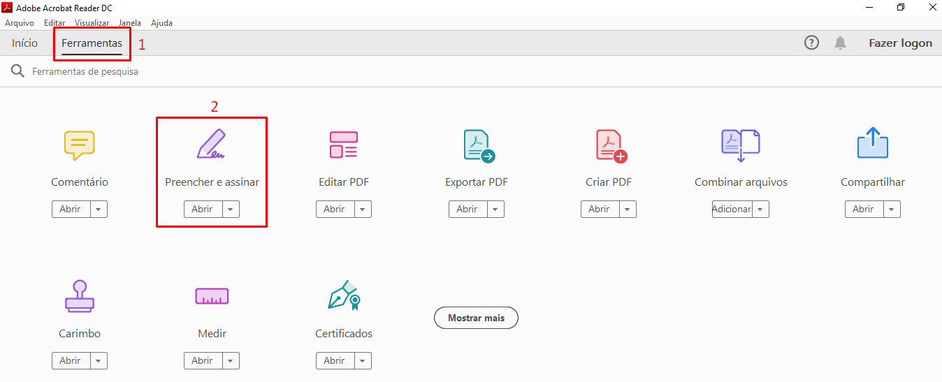Click the Criar PDF icon
Viewport: 942px width, 382px height.
point(611,146)
